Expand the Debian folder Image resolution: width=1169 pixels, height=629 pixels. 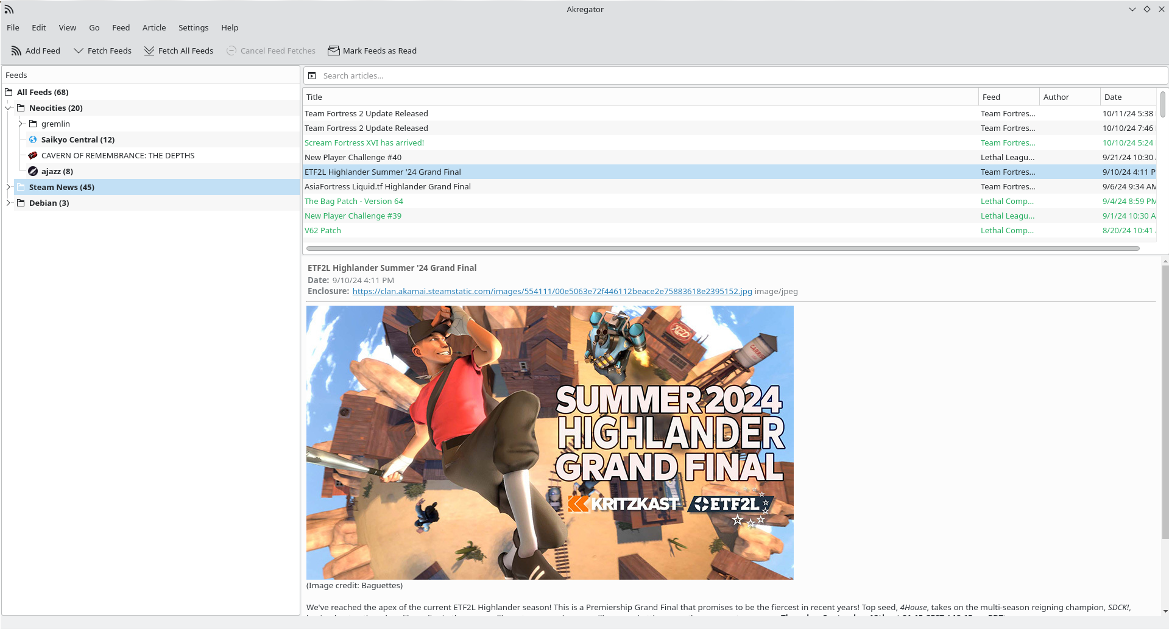tap(9, 203)
